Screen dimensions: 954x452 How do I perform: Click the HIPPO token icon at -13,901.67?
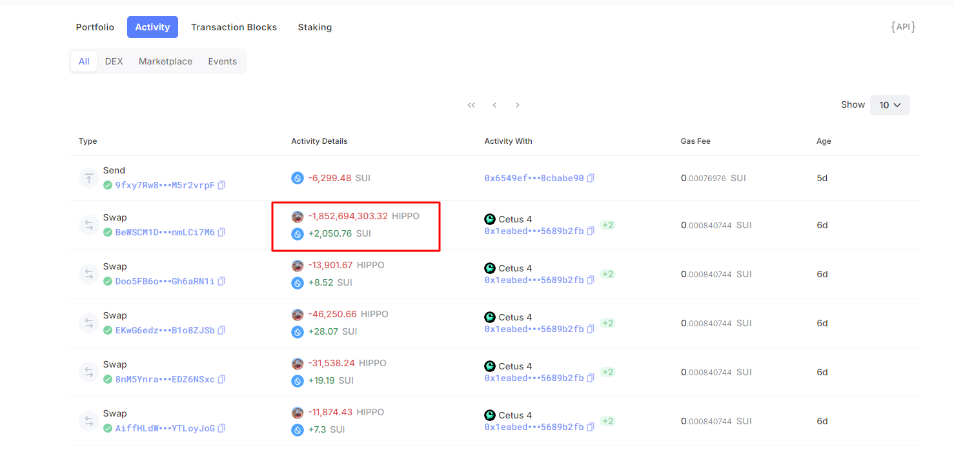click(298, 266)
